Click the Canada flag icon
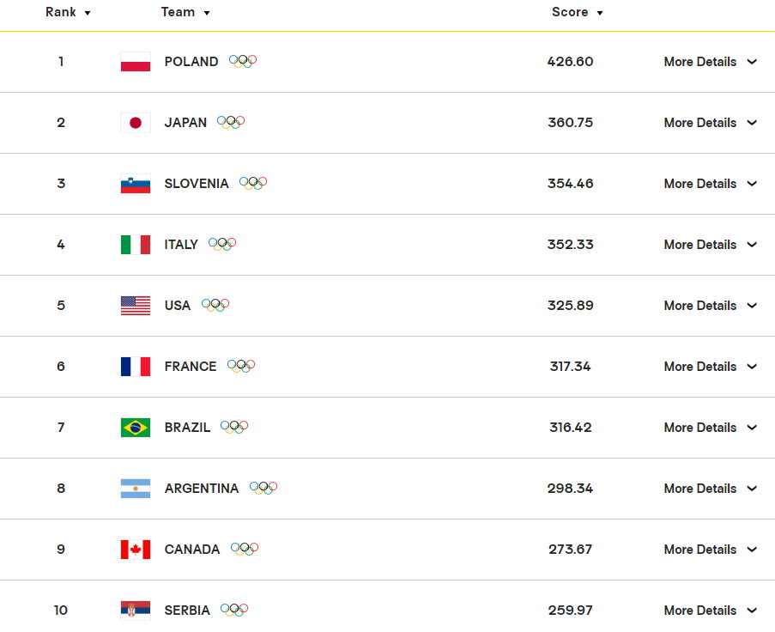Image resolution: width=775 pixels, height=632 pixels. pos(136,550)
